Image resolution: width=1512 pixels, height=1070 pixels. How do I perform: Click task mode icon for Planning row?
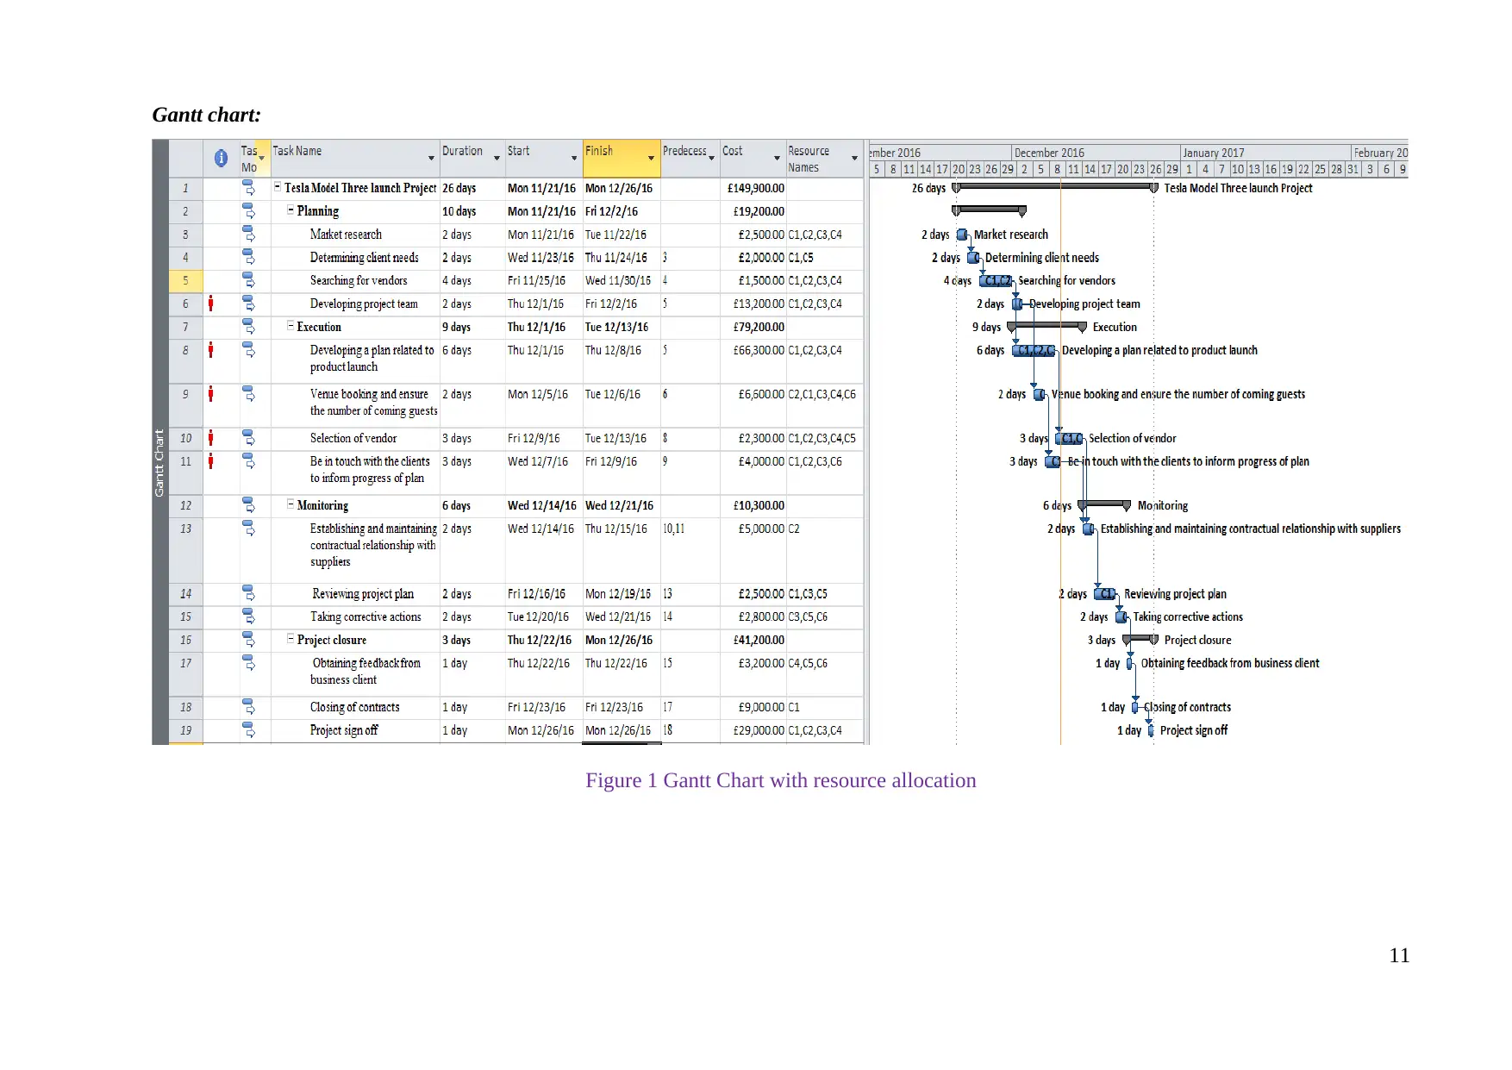tap(248, 211)
